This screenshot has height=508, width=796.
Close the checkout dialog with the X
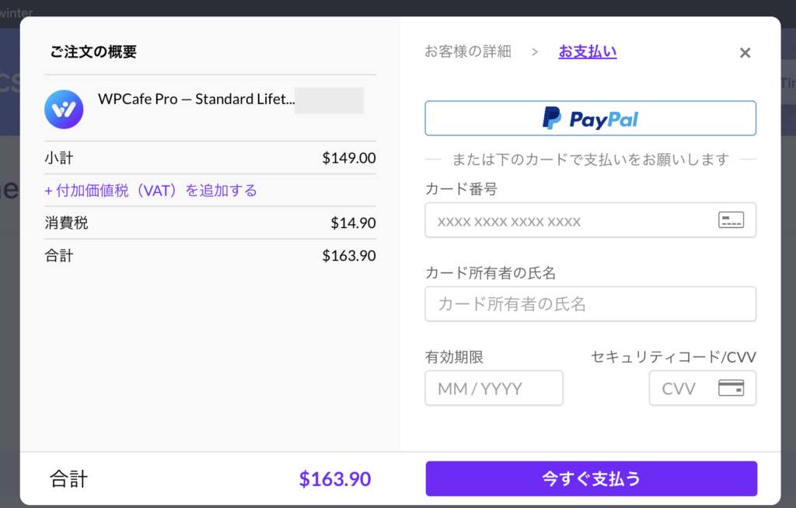(745, 53)
